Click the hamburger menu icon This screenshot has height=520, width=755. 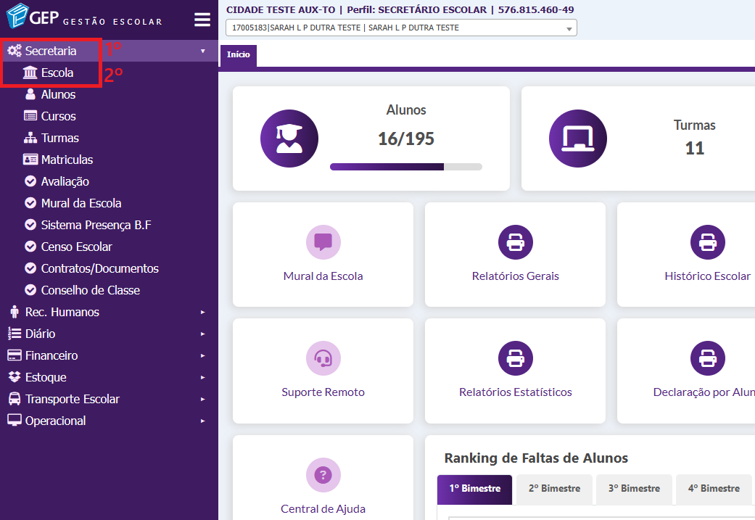coord(202,20)
